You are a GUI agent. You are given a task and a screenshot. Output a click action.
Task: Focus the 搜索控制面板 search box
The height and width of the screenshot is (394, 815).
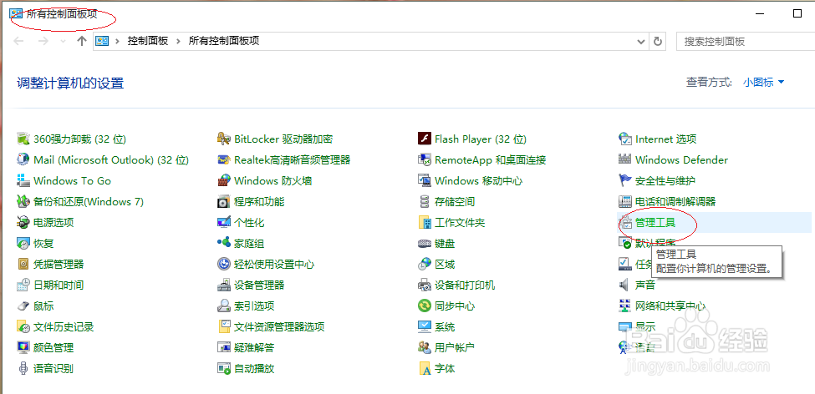click(x=746, y=42)
